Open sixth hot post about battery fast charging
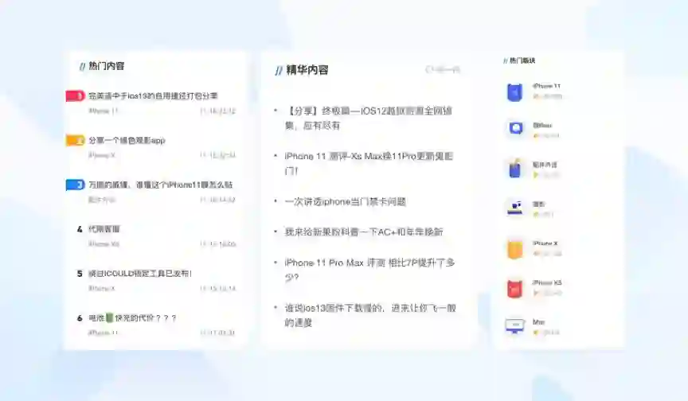Screen dimensions: 688x401 pos(132,317)
